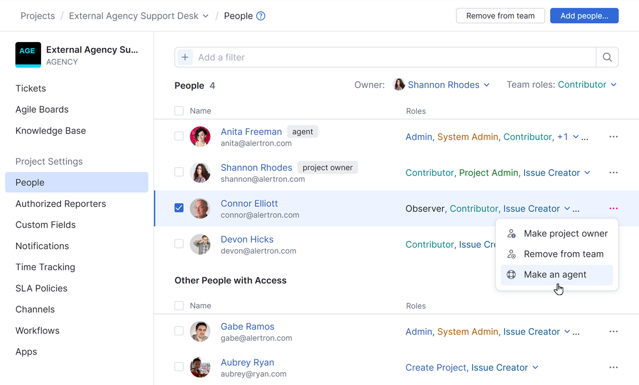Open the Owner Shannon Rhodes dropdown

[x=442, y=85]
